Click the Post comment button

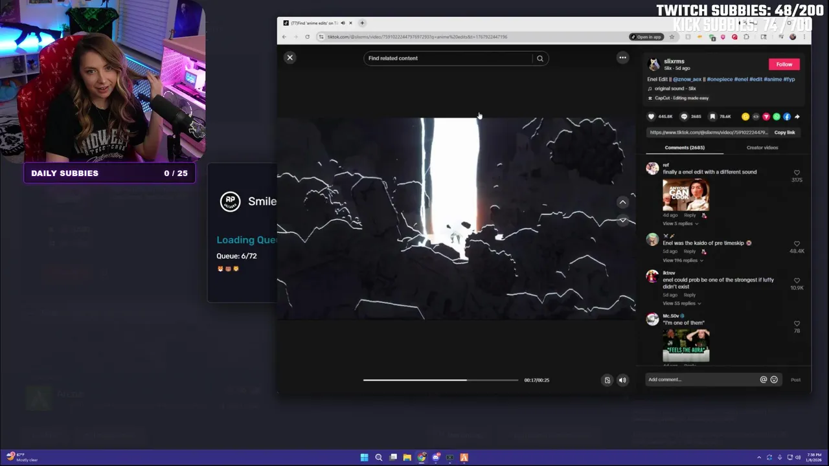coord(795,380)
